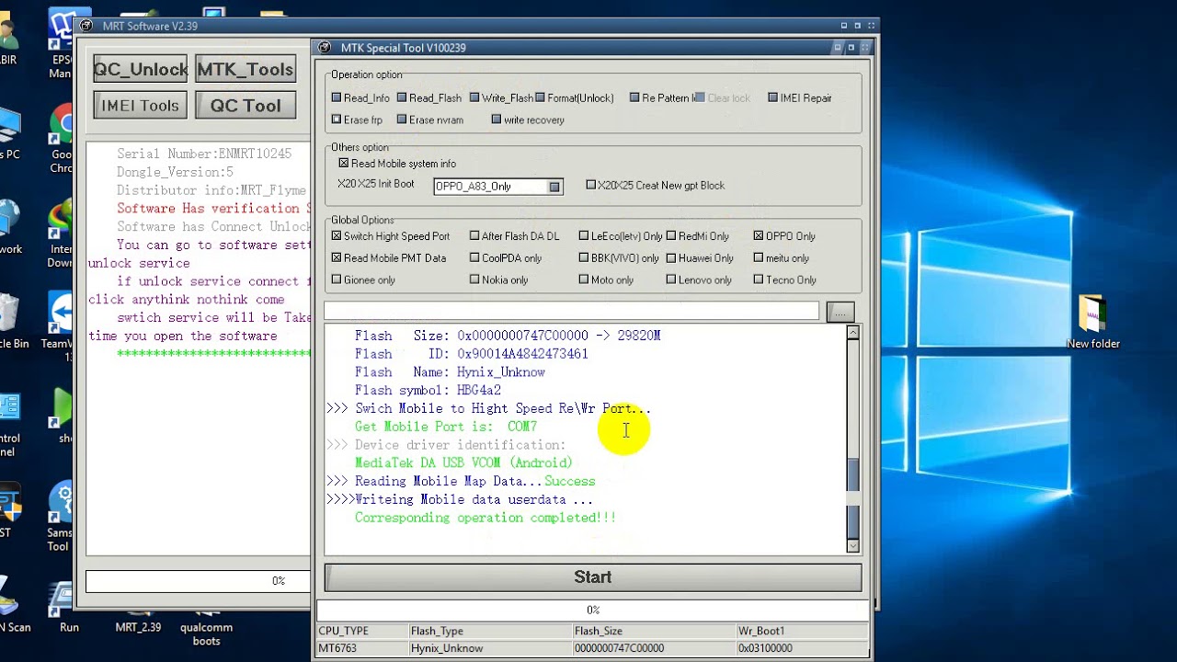Image resolution: width=1177 pixels, height=662 pixels.
Task: Tick the Gionee only checkbox
Action: (x=337, y=280)
